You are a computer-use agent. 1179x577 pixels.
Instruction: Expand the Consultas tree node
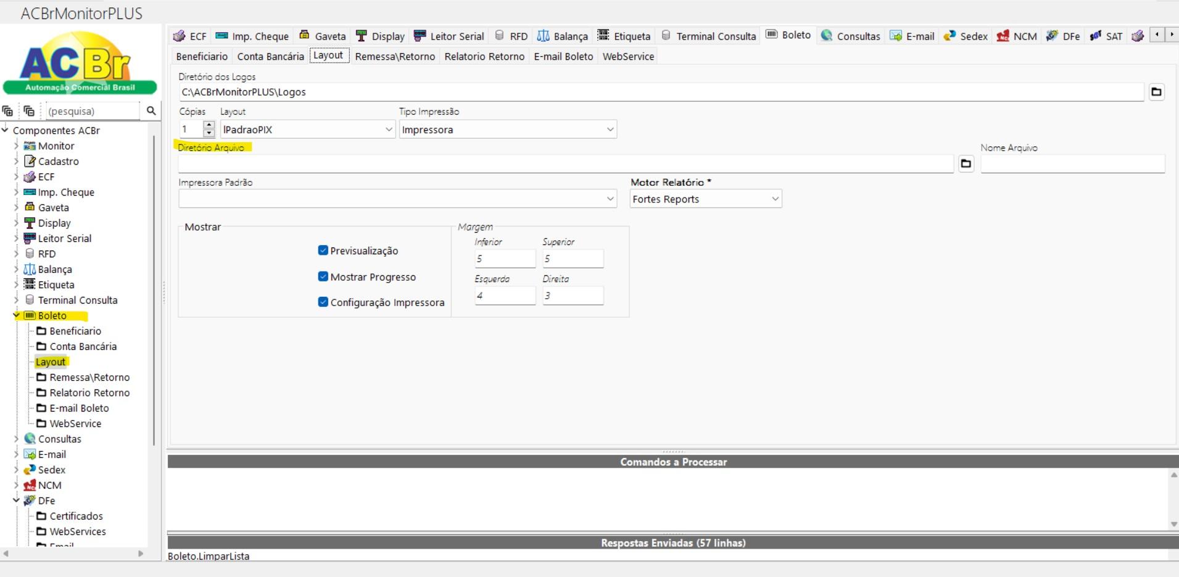point(16,439)
